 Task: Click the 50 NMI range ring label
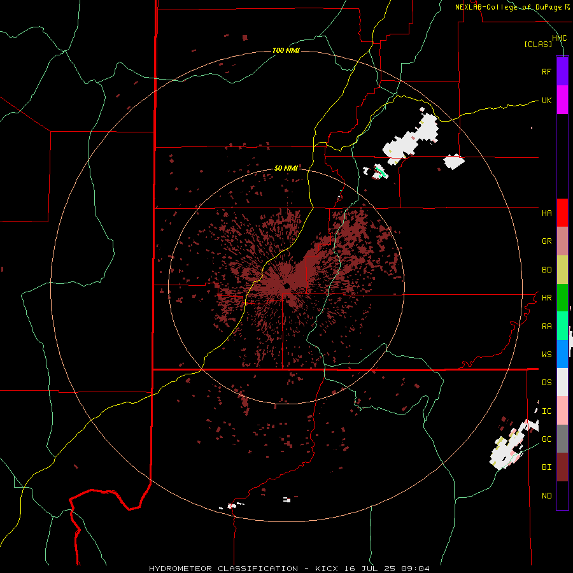286,169
